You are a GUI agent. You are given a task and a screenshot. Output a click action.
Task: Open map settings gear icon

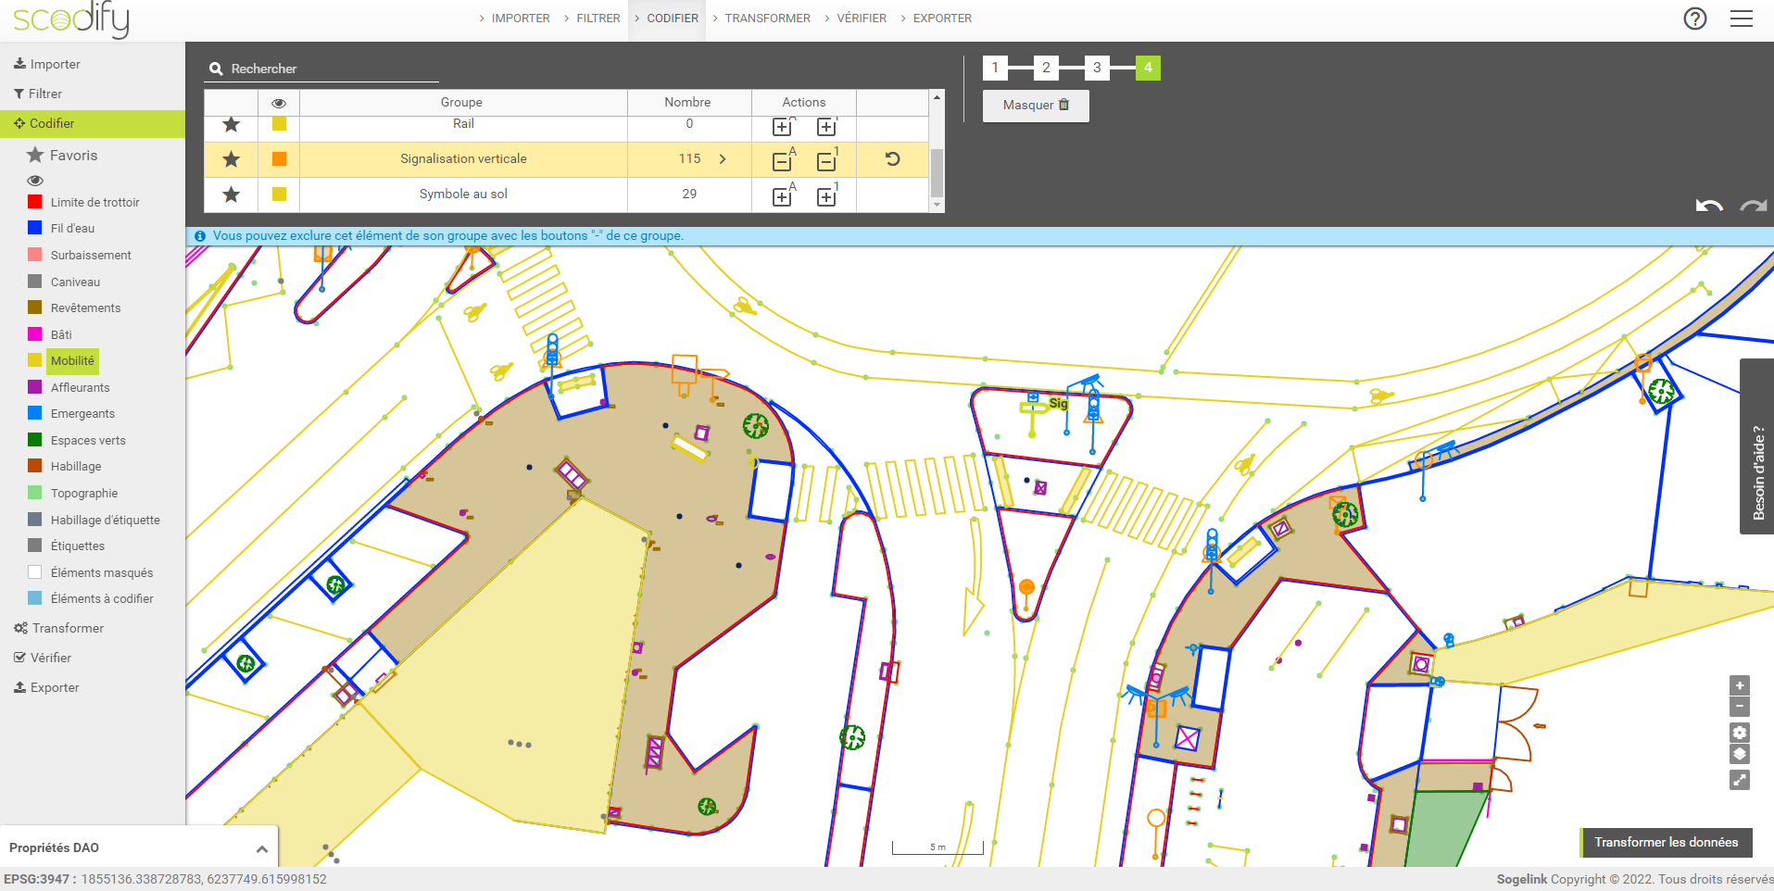pos(1739,732)
